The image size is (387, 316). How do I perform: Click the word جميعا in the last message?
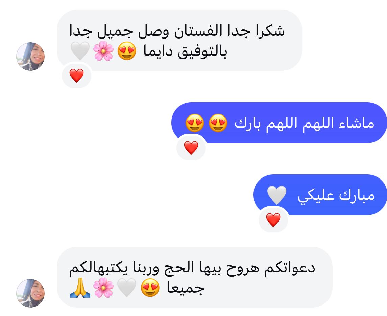coord(186,288)
